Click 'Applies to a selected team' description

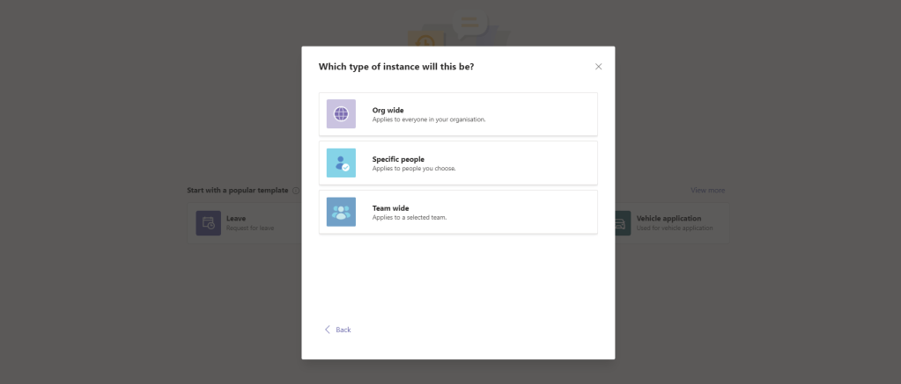coord(409,217)
